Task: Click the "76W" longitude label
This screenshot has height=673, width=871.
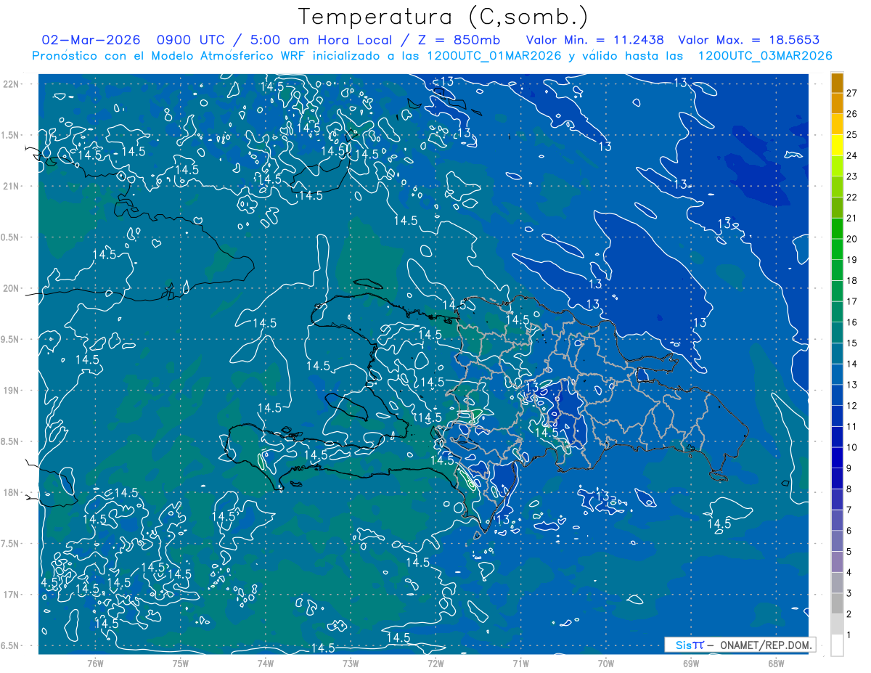Action: coord(95,664)
